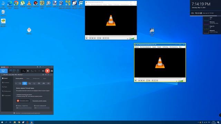This screenshot has width=221, height=124.
Task: Open the Видео section in Bandicam's sidebar
Action: pos(4,87)
